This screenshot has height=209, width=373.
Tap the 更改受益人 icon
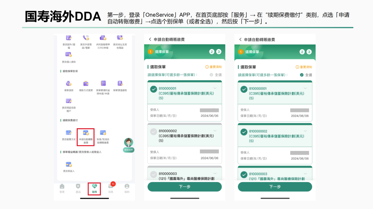click(68, 164)
